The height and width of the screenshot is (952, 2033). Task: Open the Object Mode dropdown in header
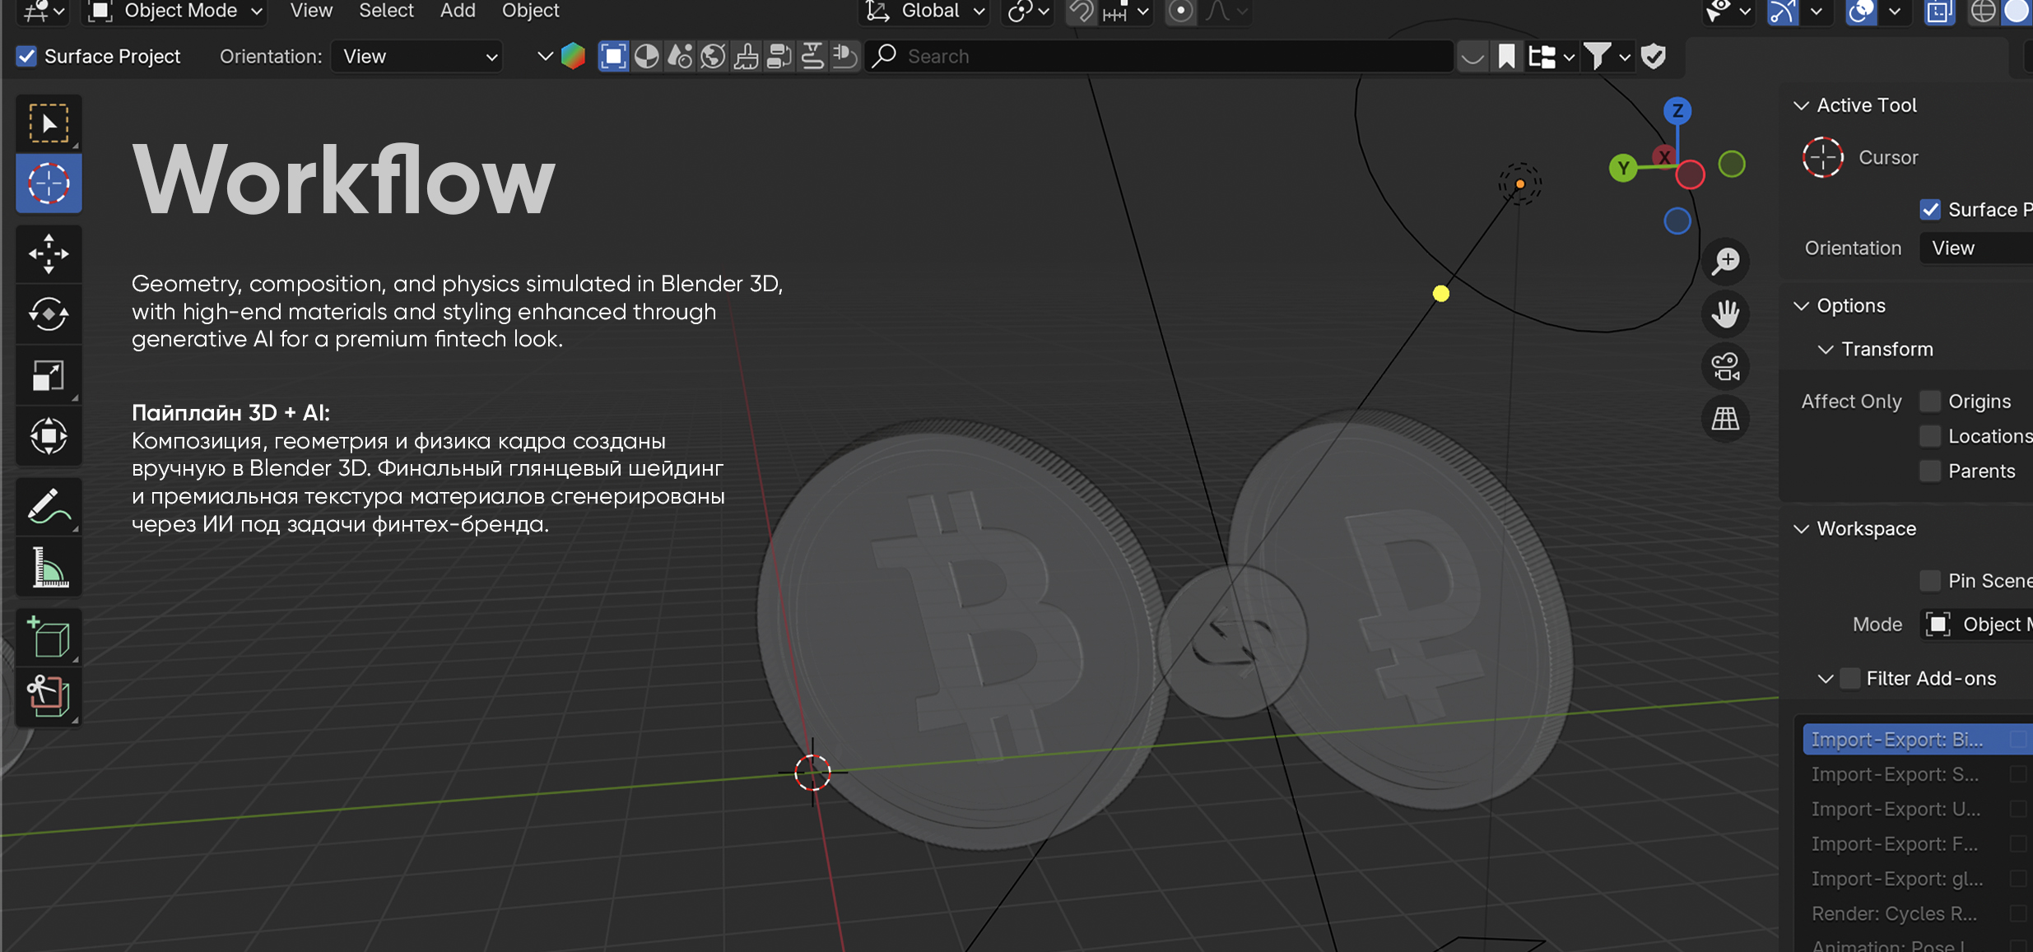(175, 12)
